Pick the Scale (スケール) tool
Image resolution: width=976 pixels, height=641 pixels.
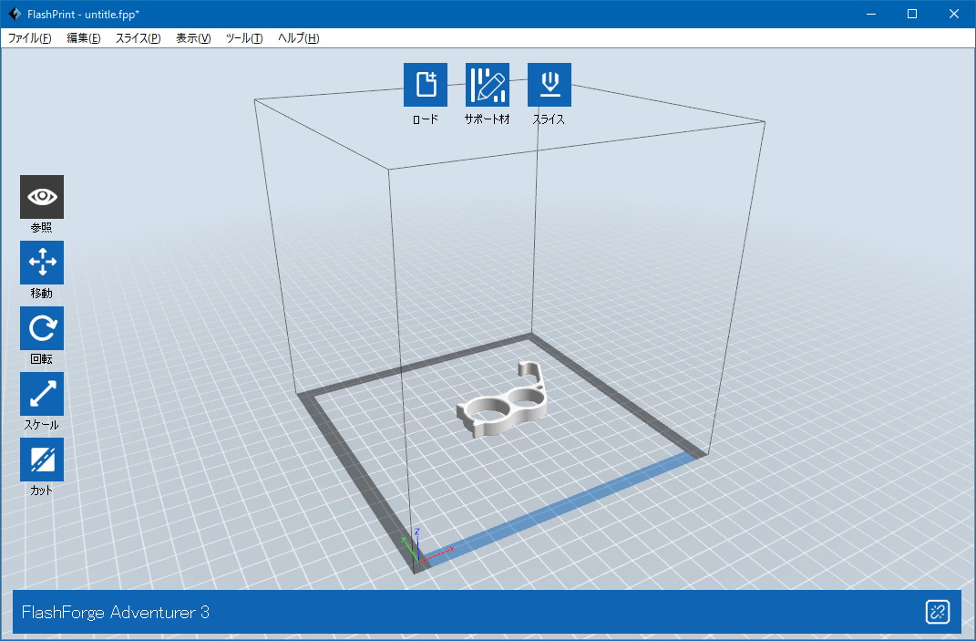tap(42, 394)
